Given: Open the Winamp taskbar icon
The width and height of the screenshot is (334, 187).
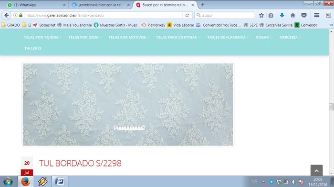Looking at the screenshot, I should 42,182.
